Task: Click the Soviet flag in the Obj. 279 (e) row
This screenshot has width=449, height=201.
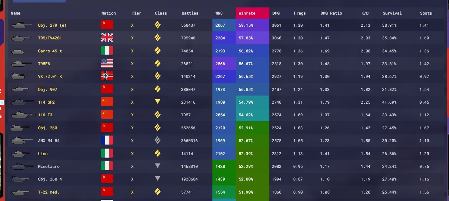Action: coord(107,25)
